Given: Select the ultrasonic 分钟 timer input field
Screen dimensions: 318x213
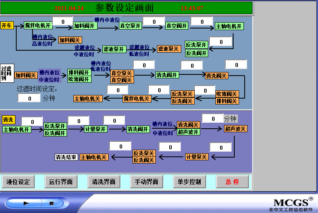Looking at the screenshot, I should 212,118.
